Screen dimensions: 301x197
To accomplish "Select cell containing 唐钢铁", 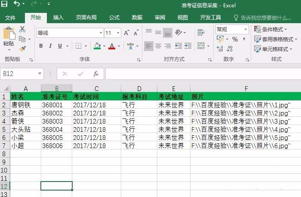I will [x=25, y=105].
